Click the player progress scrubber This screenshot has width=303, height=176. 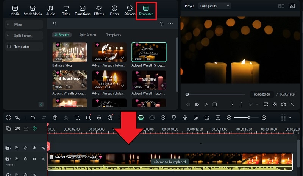[187, 95]
